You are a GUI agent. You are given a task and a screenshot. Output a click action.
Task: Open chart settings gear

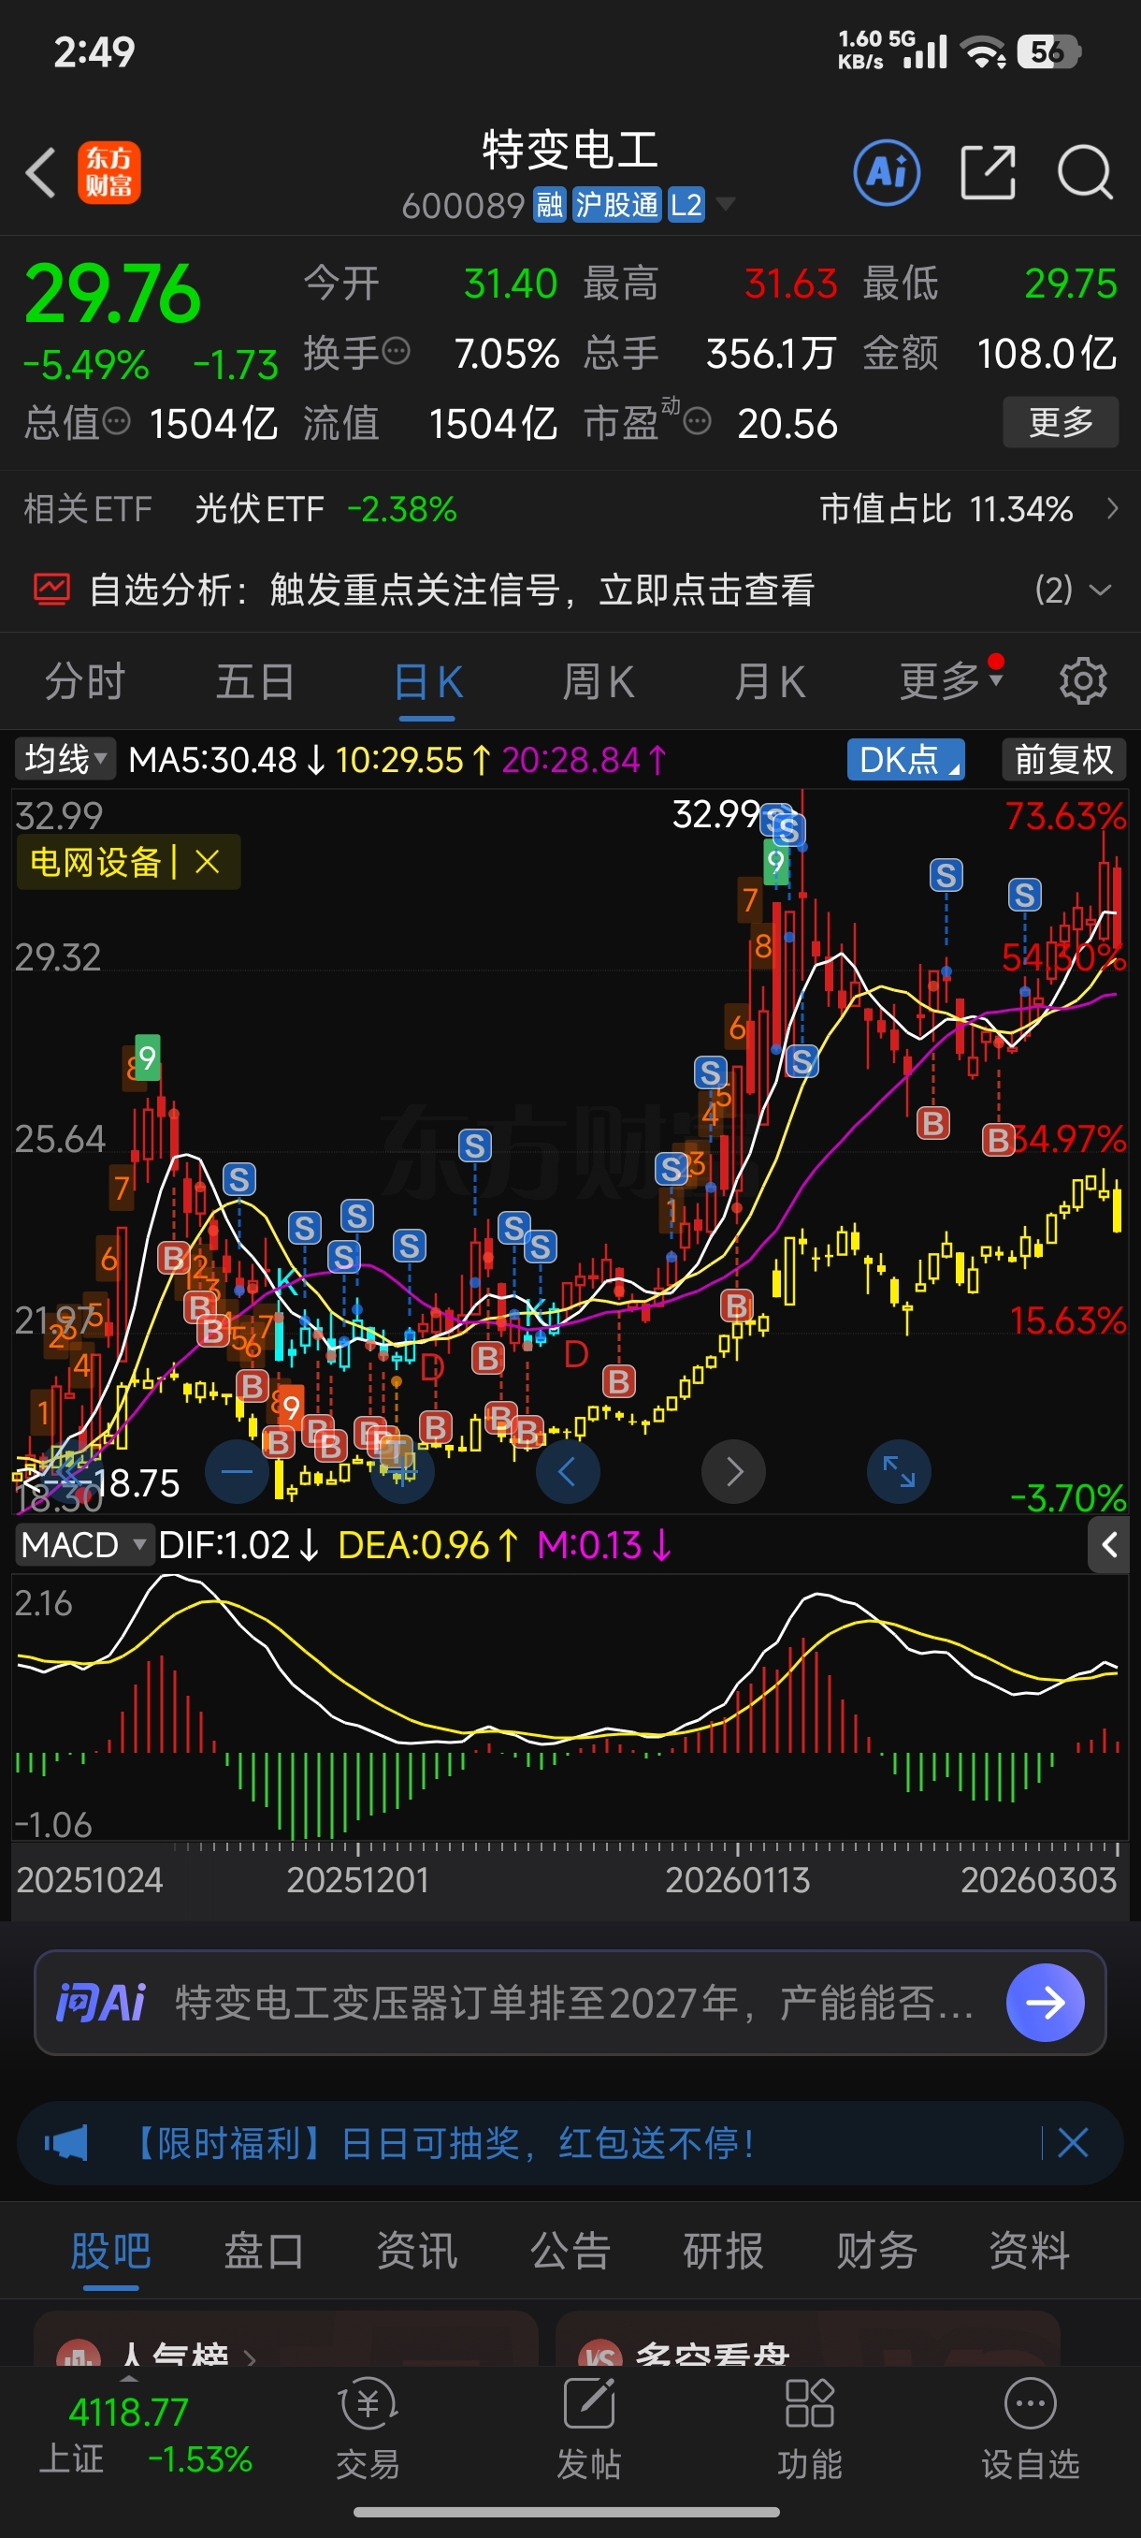tap(1083, 680)
